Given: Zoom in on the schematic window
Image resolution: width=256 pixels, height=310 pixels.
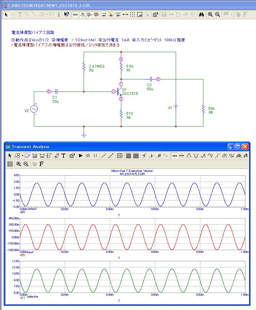Looking at the screenshot, I should point(210,14).
